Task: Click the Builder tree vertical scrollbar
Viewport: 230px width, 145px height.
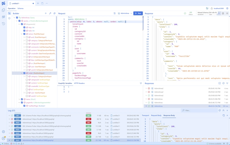Action: click(56, 42)
